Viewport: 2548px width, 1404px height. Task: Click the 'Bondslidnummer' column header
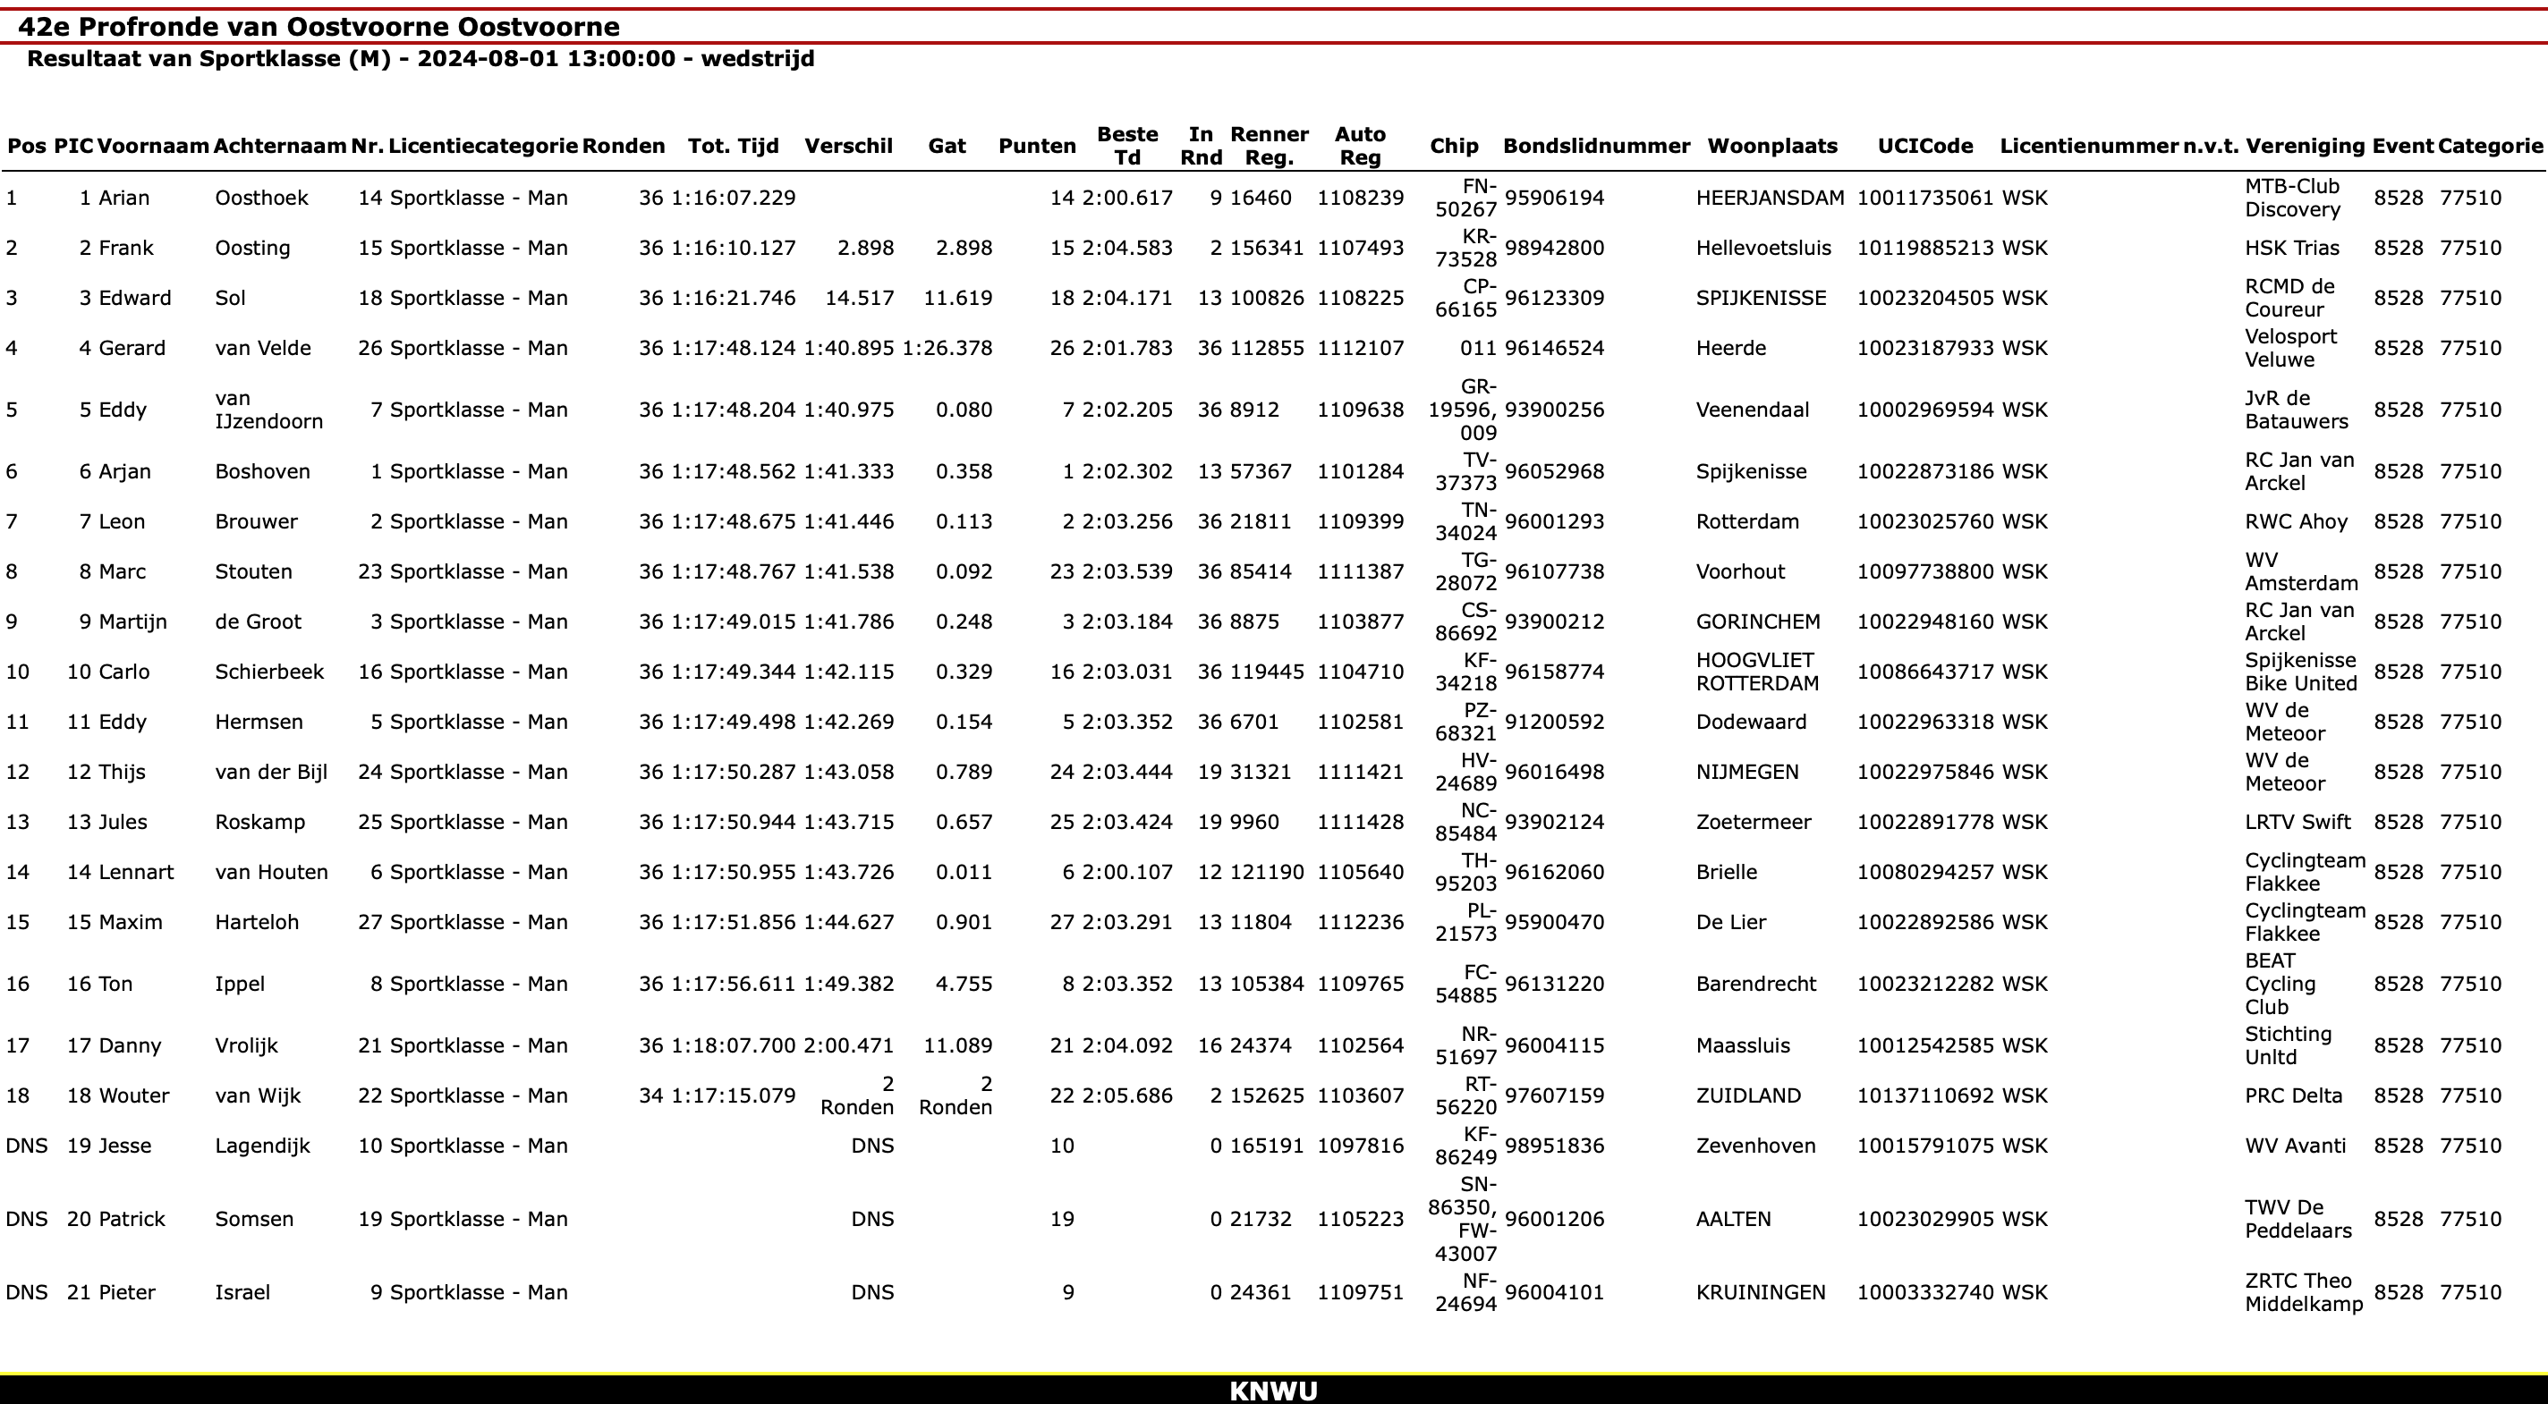1596,147
